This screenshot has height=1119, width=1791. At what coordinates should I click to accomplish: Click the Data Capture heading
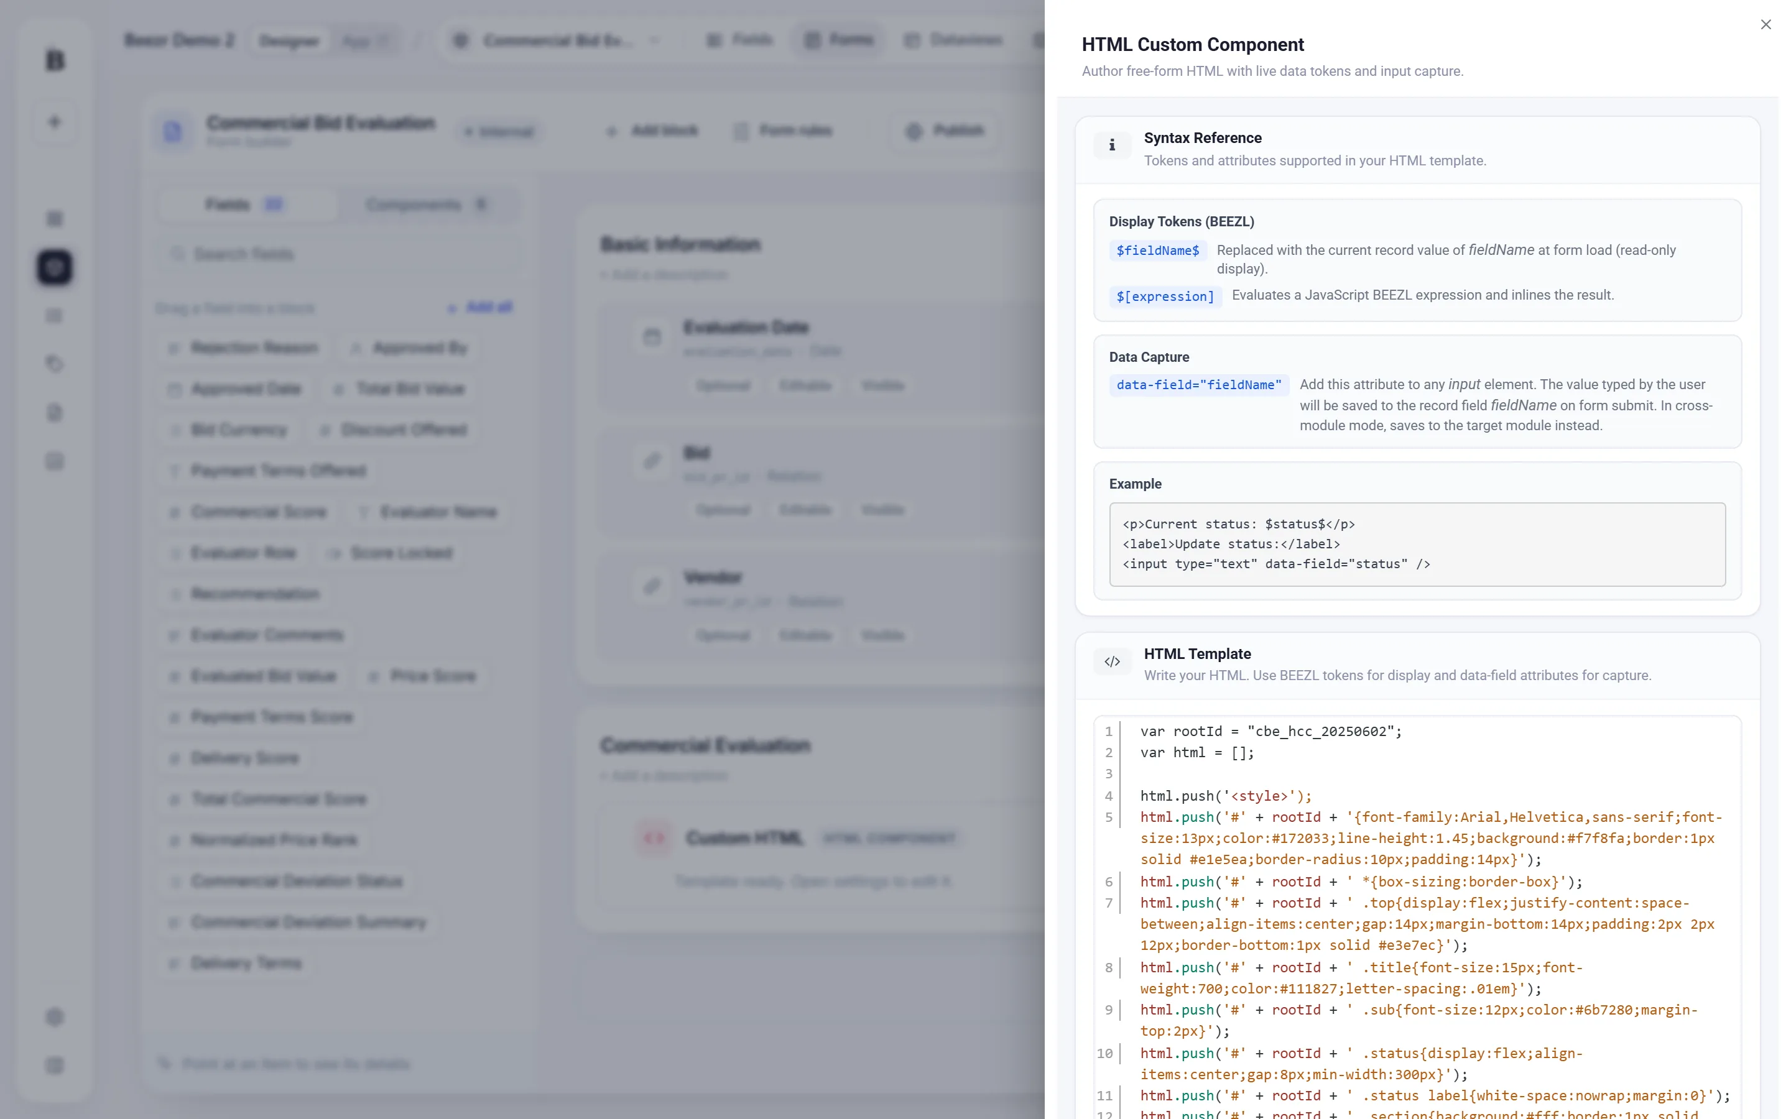[x=1149, y=357]
